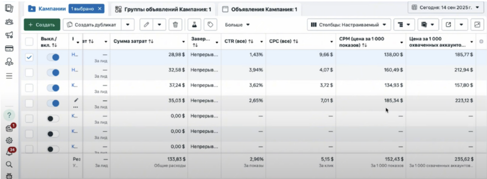Viewport: 487px width, 179px height.
Task: Open the 'Больше' dropdown
Action: 237,25
